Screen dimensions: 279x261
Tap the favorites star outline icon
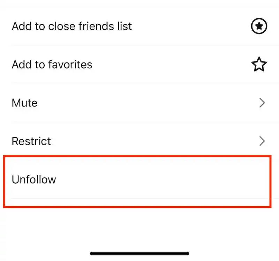(259, 65)
